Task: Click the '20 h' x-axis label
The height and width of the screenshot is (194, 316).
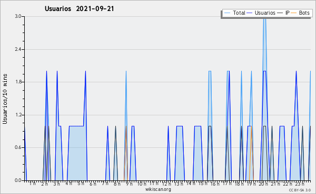Action: (x=263, y=184)
